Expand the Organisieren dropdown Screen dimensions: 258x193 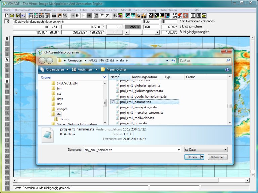54,70
